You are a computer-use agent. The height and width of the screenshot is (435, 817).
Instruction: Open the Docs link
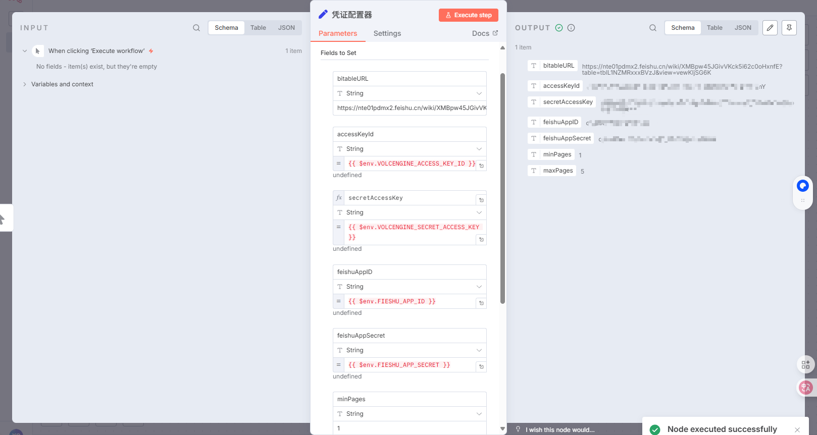click(485, 33)
